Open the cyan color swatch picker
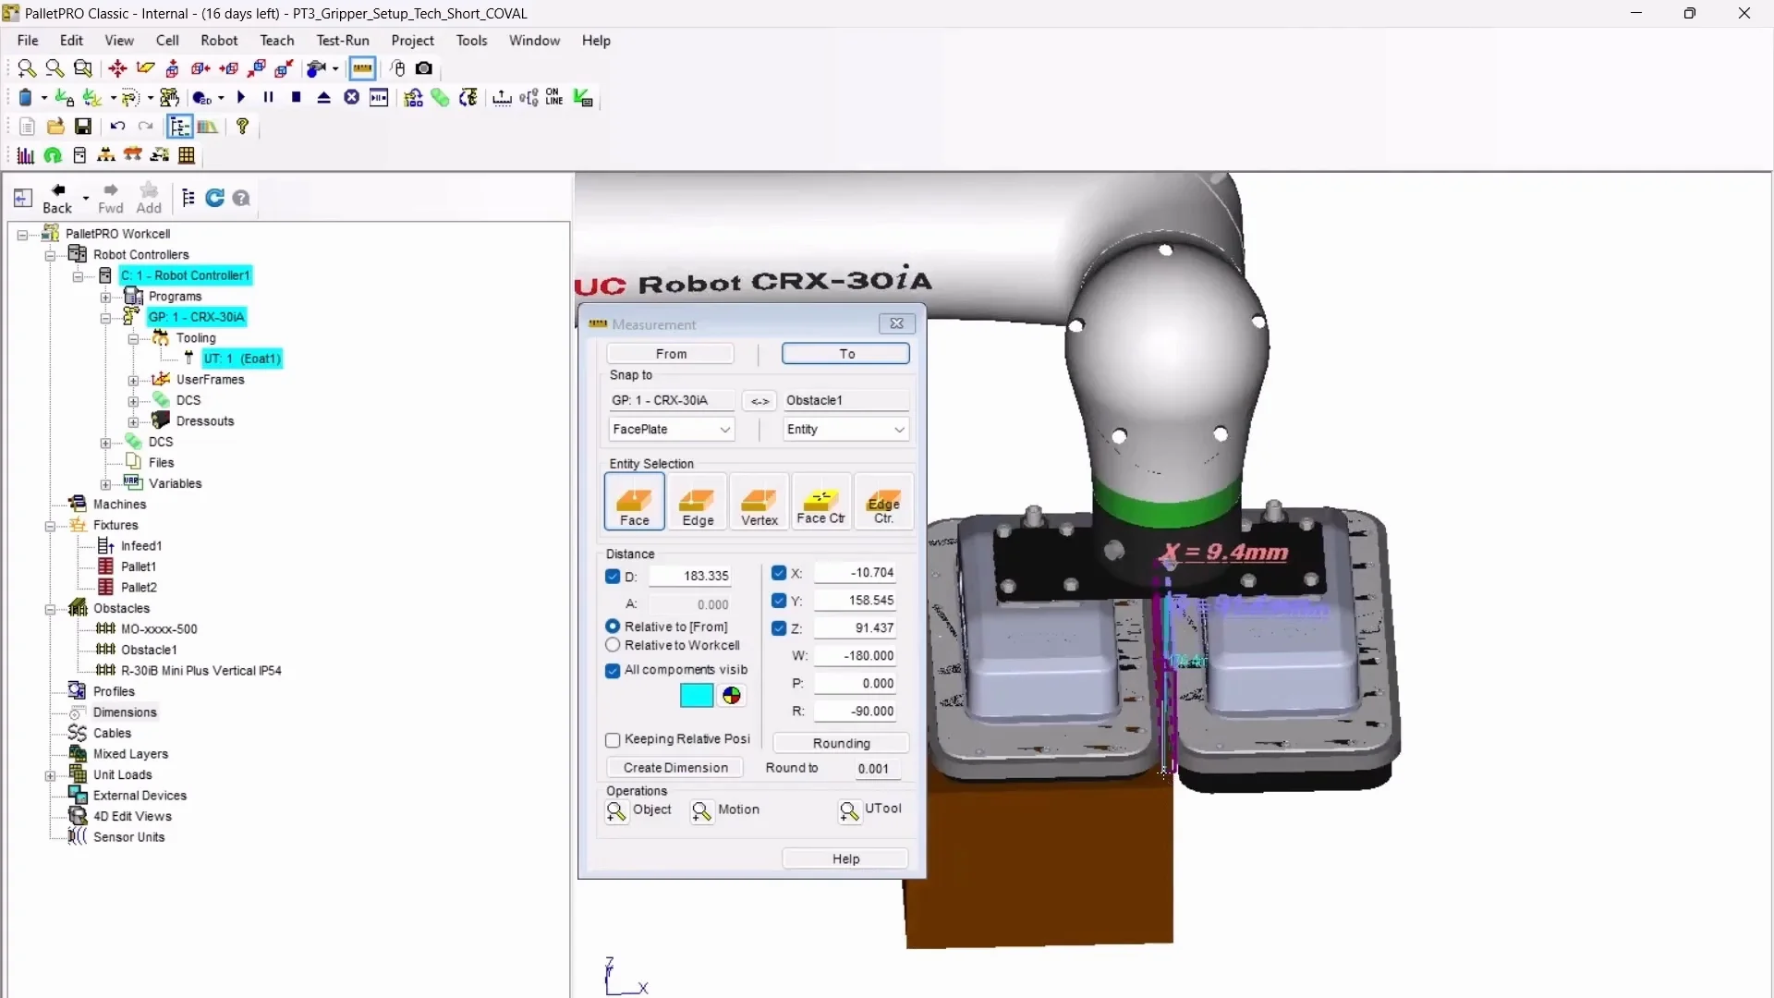 [696, 695]
